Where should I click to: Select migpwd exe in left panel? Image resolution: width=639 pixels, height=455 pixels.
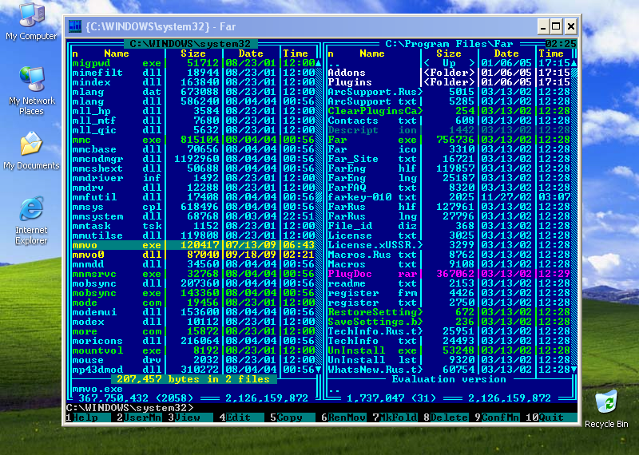click(193, 63)
